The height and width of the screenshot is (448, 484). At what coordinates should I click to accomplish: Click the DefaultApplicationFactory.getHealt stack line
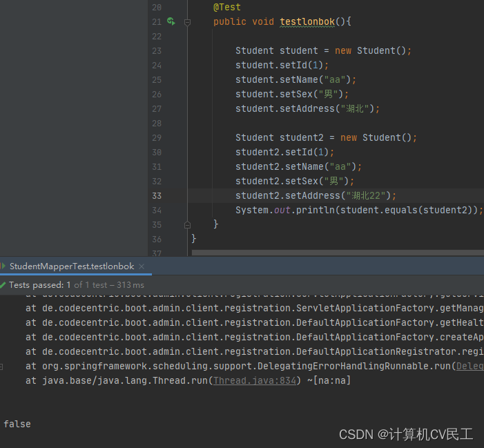[x=254, y=322]
